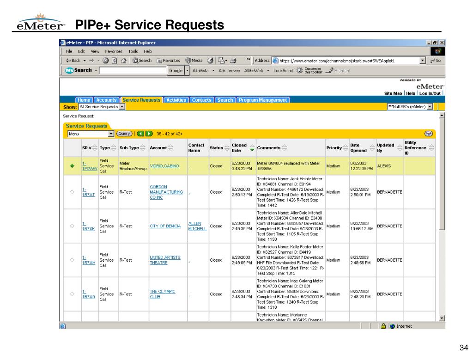Click the Go button beside the address bar
This screenshot has width=473, height=355.
(436, 61)
